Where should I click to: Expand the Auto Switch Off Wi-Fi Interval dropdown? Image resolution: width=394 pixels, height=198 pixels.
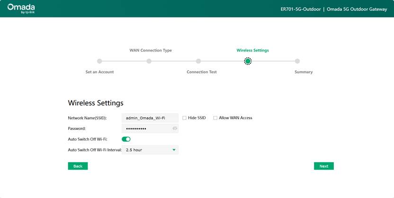point(150,150)
